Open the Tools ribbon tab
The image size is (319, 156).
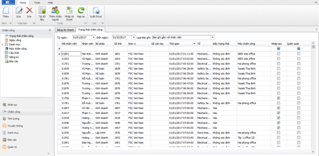[x=37, y=3]
